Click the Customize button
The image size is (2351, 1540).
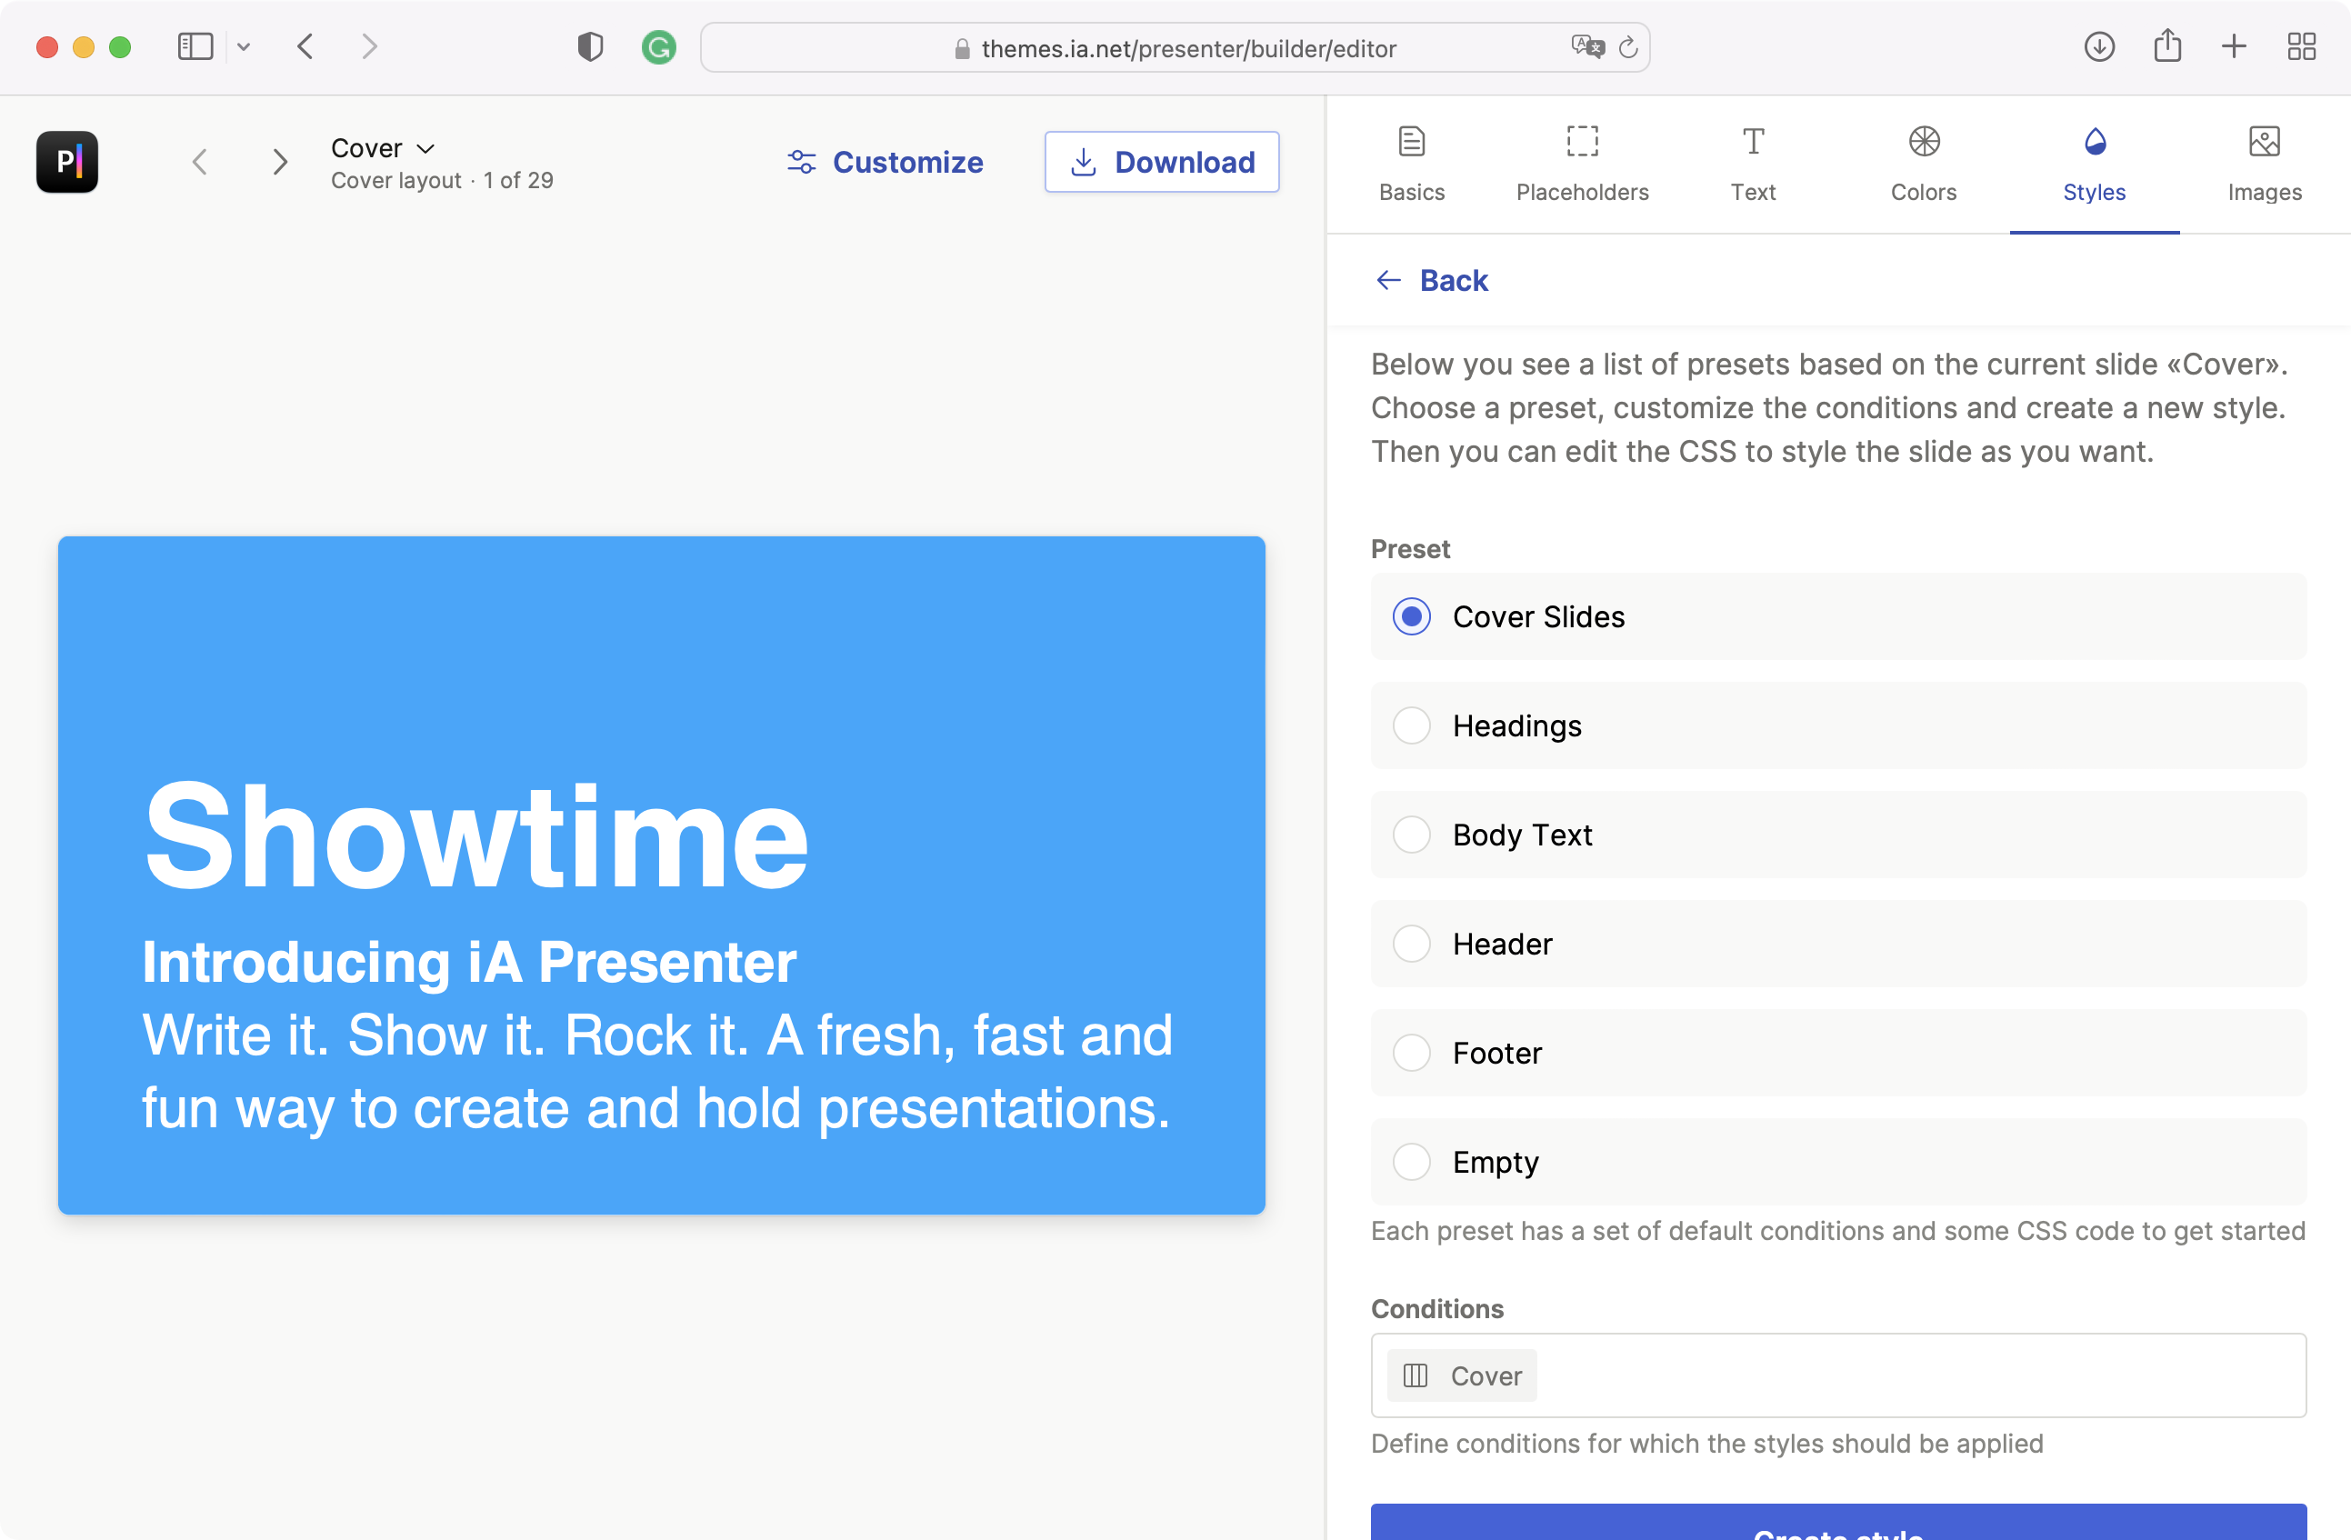pyautogui.click(x=885, y=162)
